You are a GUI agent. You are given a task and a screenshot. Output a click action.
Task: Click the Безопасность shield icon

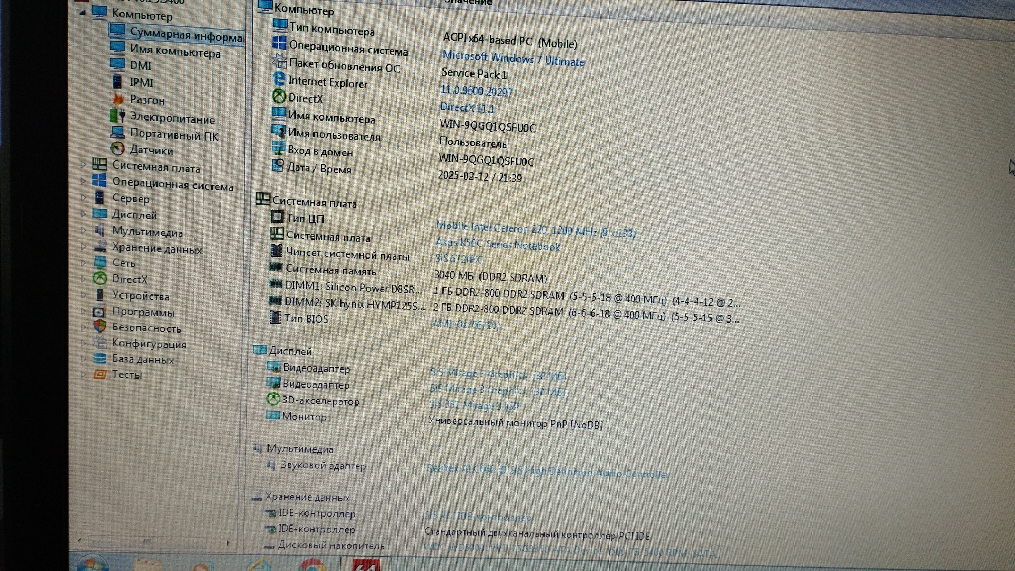(x=99, y=326)
